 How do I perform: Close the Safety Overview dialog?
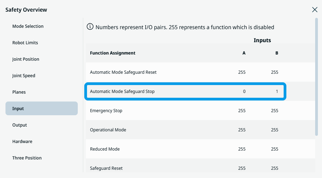click(x=314, y=10)
